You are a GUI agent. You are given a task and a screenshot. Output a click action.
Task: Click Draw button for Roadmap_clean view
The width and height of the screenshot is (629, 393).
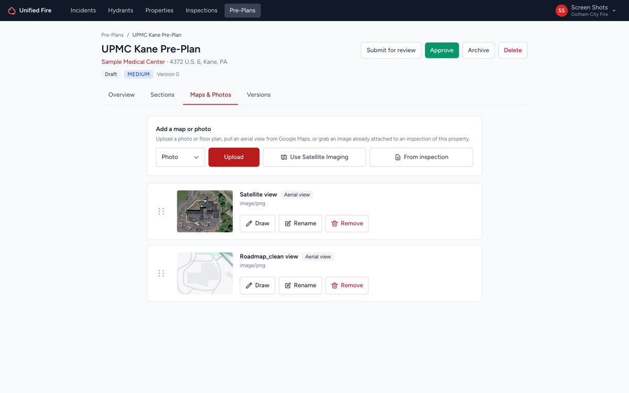pos(257,286)
